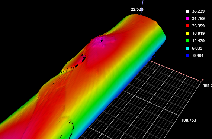Click the -108.753 axis coordinate label

pos(188,120)
